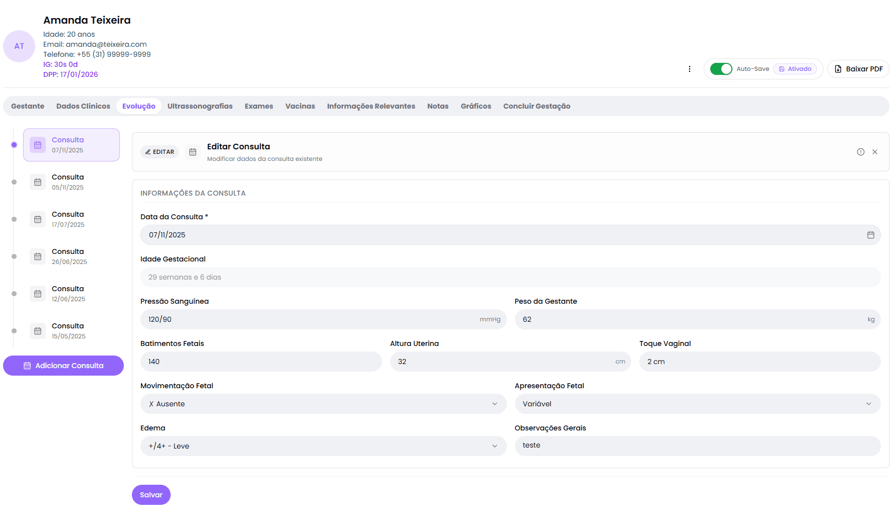The height and width of the screenshot is (528, 896).
Task: Click the AT patient avatar
Action: click(19, 46)
